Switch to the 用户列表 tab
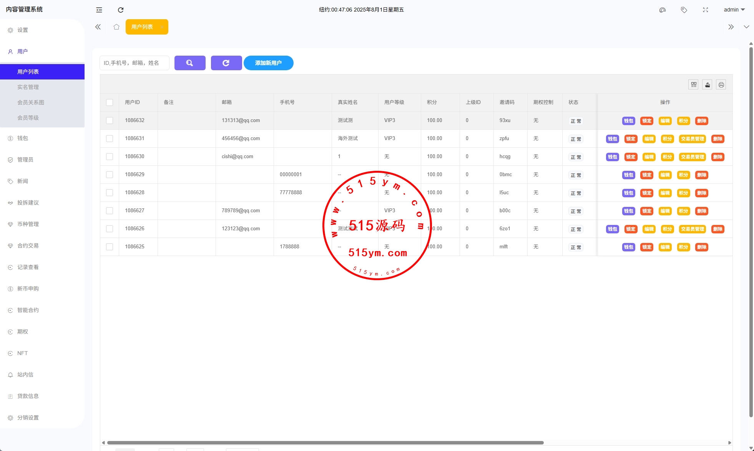Image resolution: width=754 pixels, height=451 pixels. [x=142, y=27]
